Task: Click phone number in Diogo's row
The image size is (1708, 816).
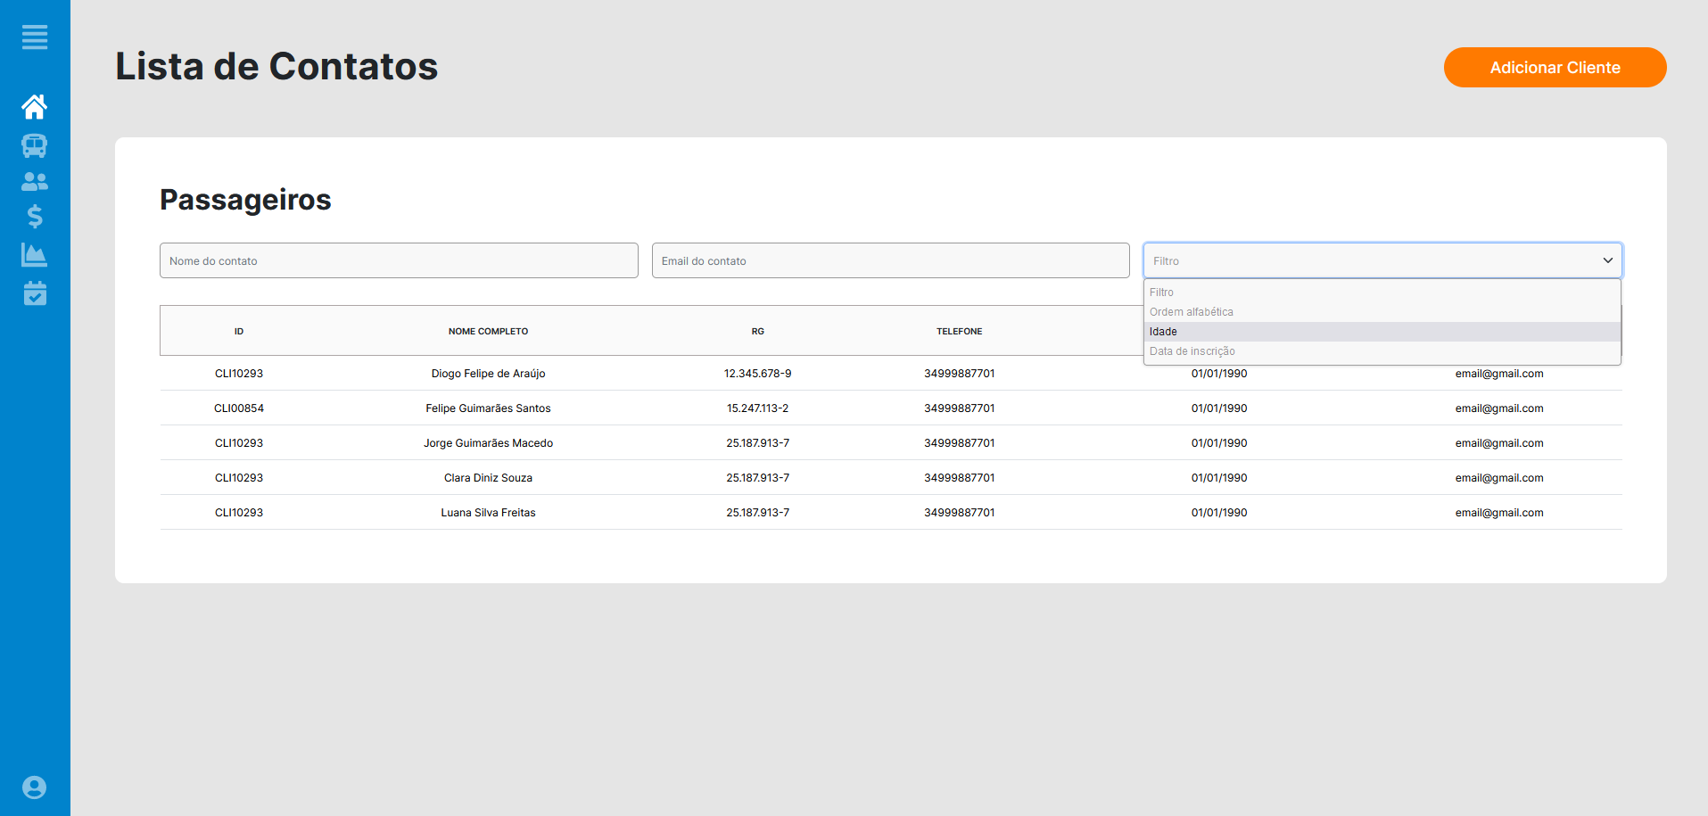Action: tap(959, 374)
